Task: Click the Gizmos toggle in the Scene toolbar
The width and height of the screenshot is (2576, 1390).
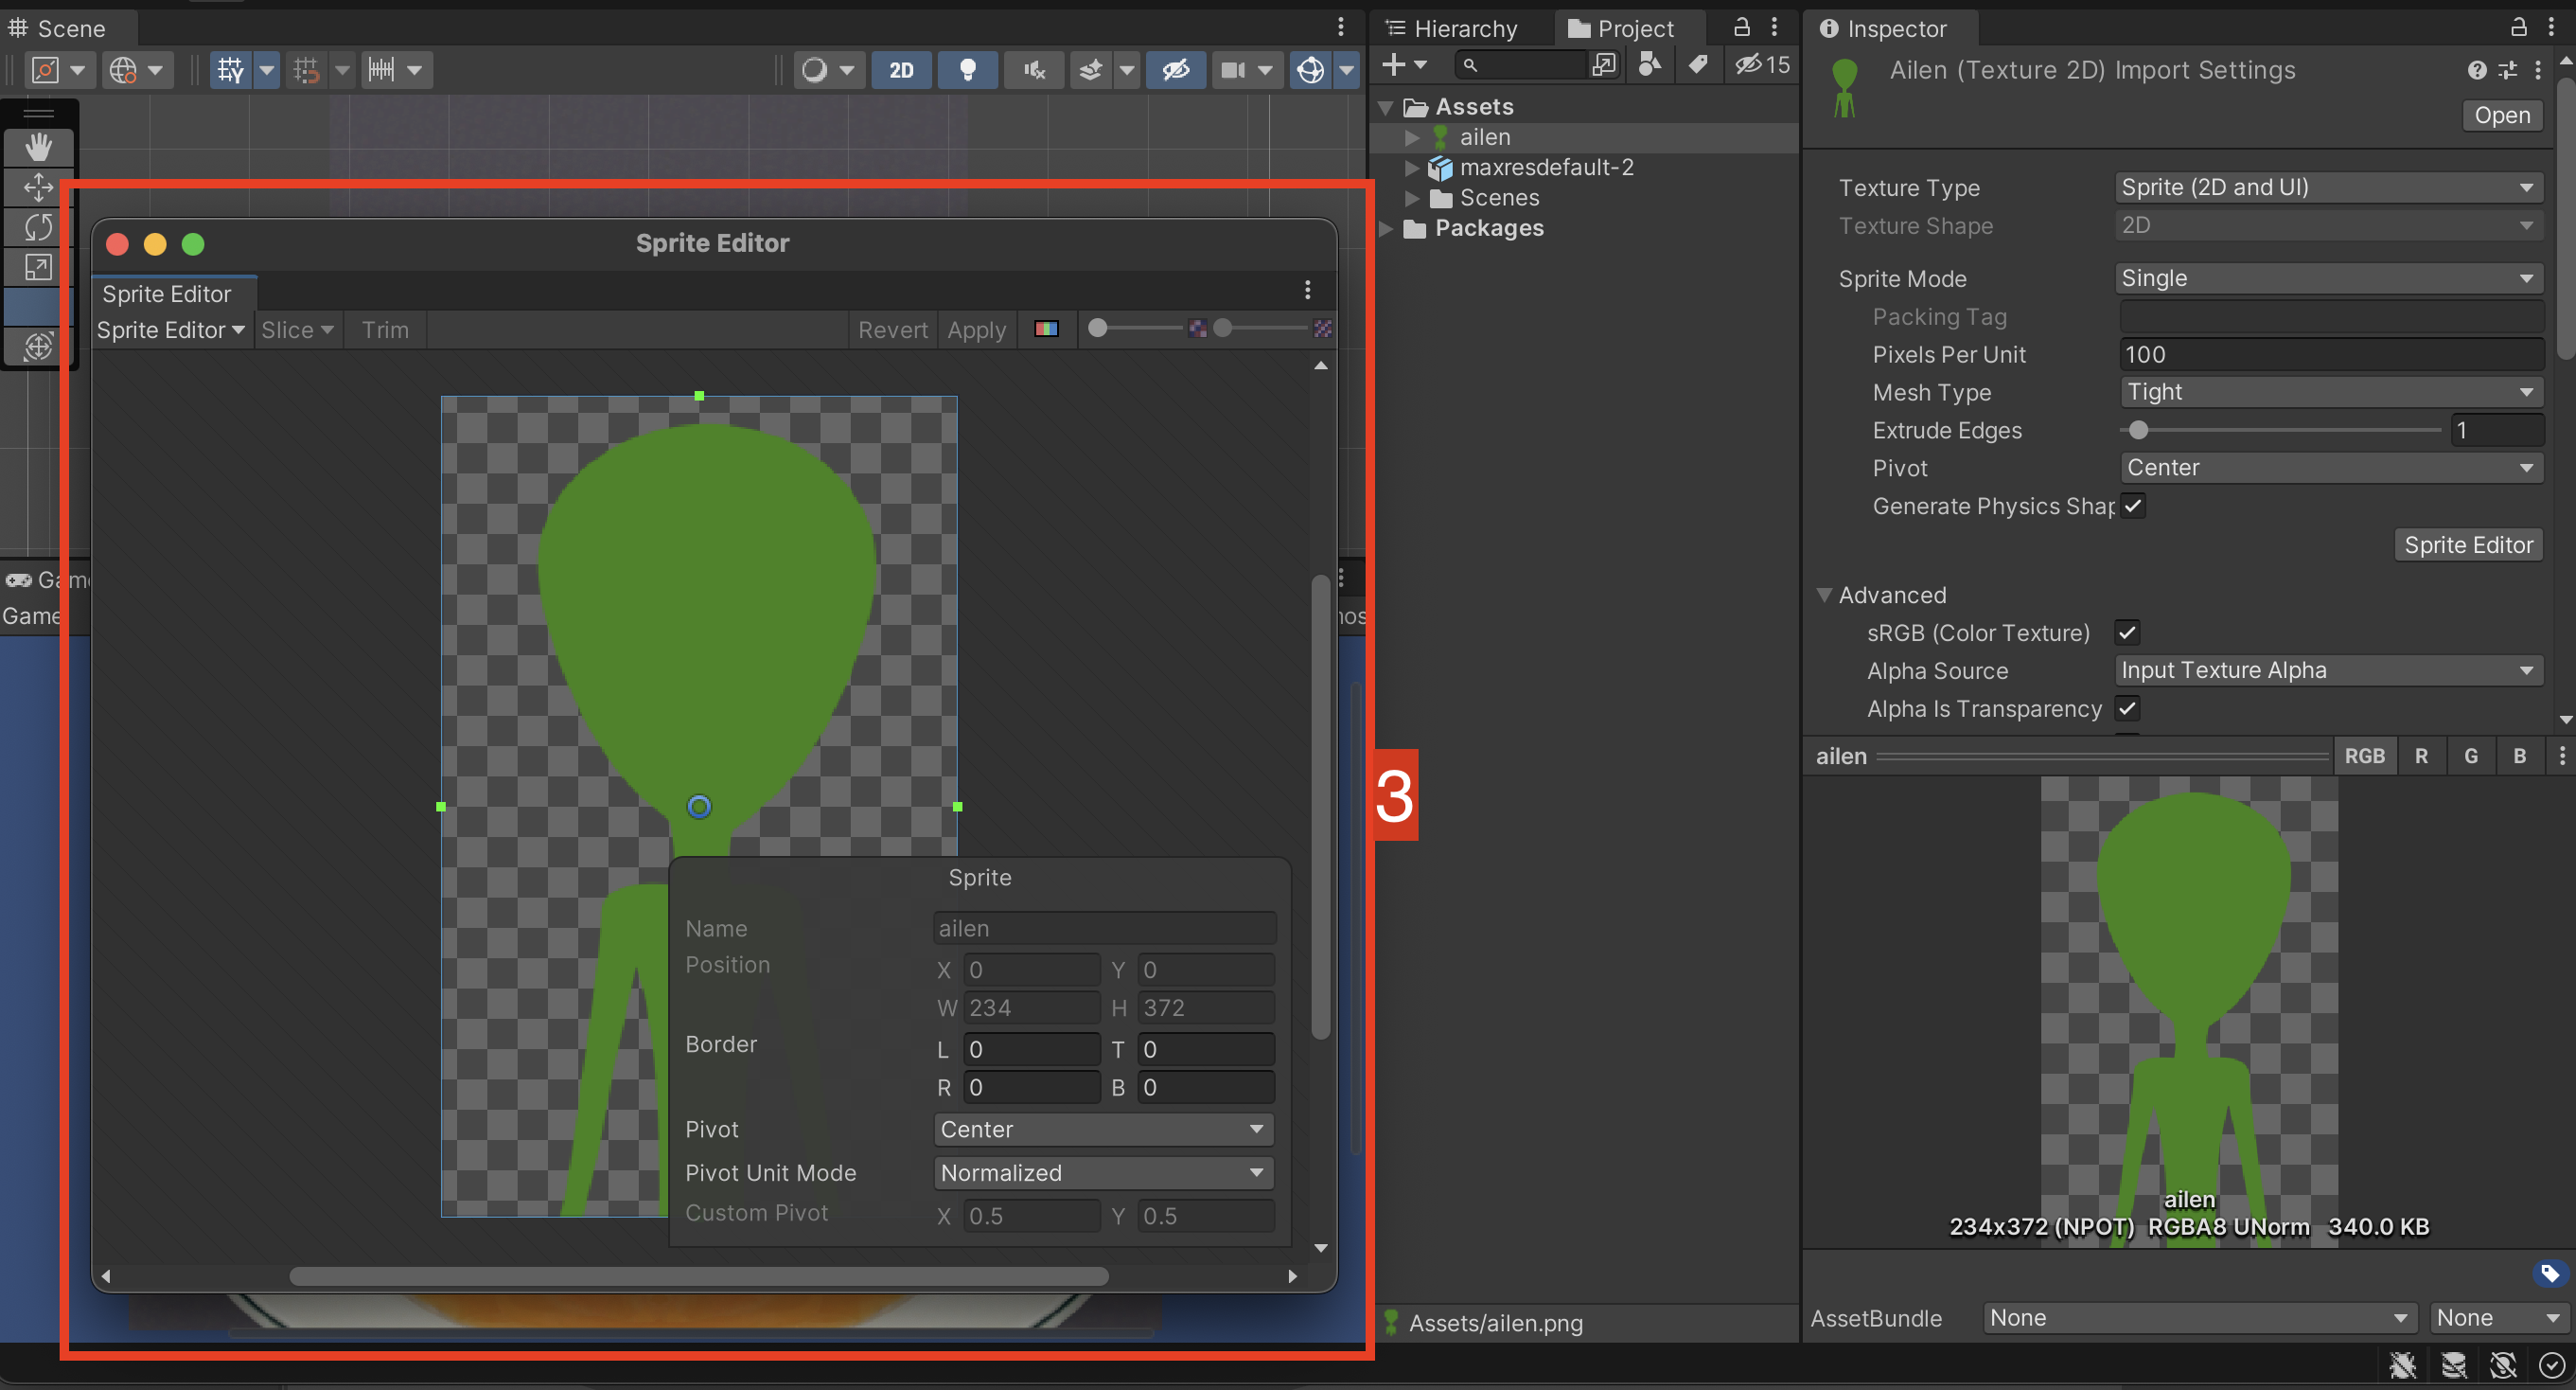Action: [1310, 69]
